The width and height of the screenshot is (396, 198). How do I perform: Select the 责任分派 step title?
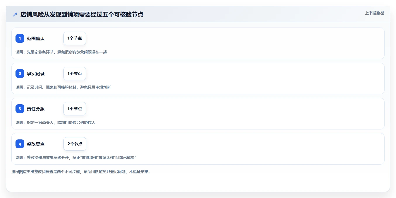[x=36, y=109]
